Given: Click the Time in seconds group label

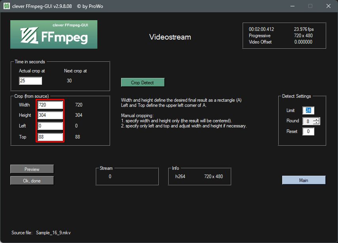Looking at the screenshot, I should point(30,62).
